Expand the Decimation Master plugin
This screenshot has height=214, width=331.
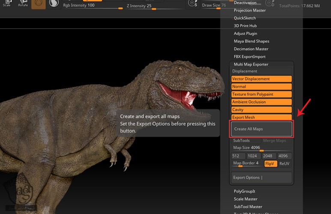pyautogui.click(x=251, y=49)
